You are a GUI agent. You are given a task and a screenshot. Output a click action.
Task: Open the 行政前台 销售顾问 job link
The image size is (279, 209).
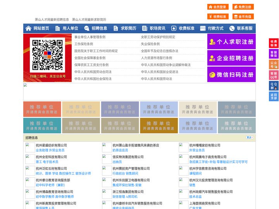tap(126, 173)
